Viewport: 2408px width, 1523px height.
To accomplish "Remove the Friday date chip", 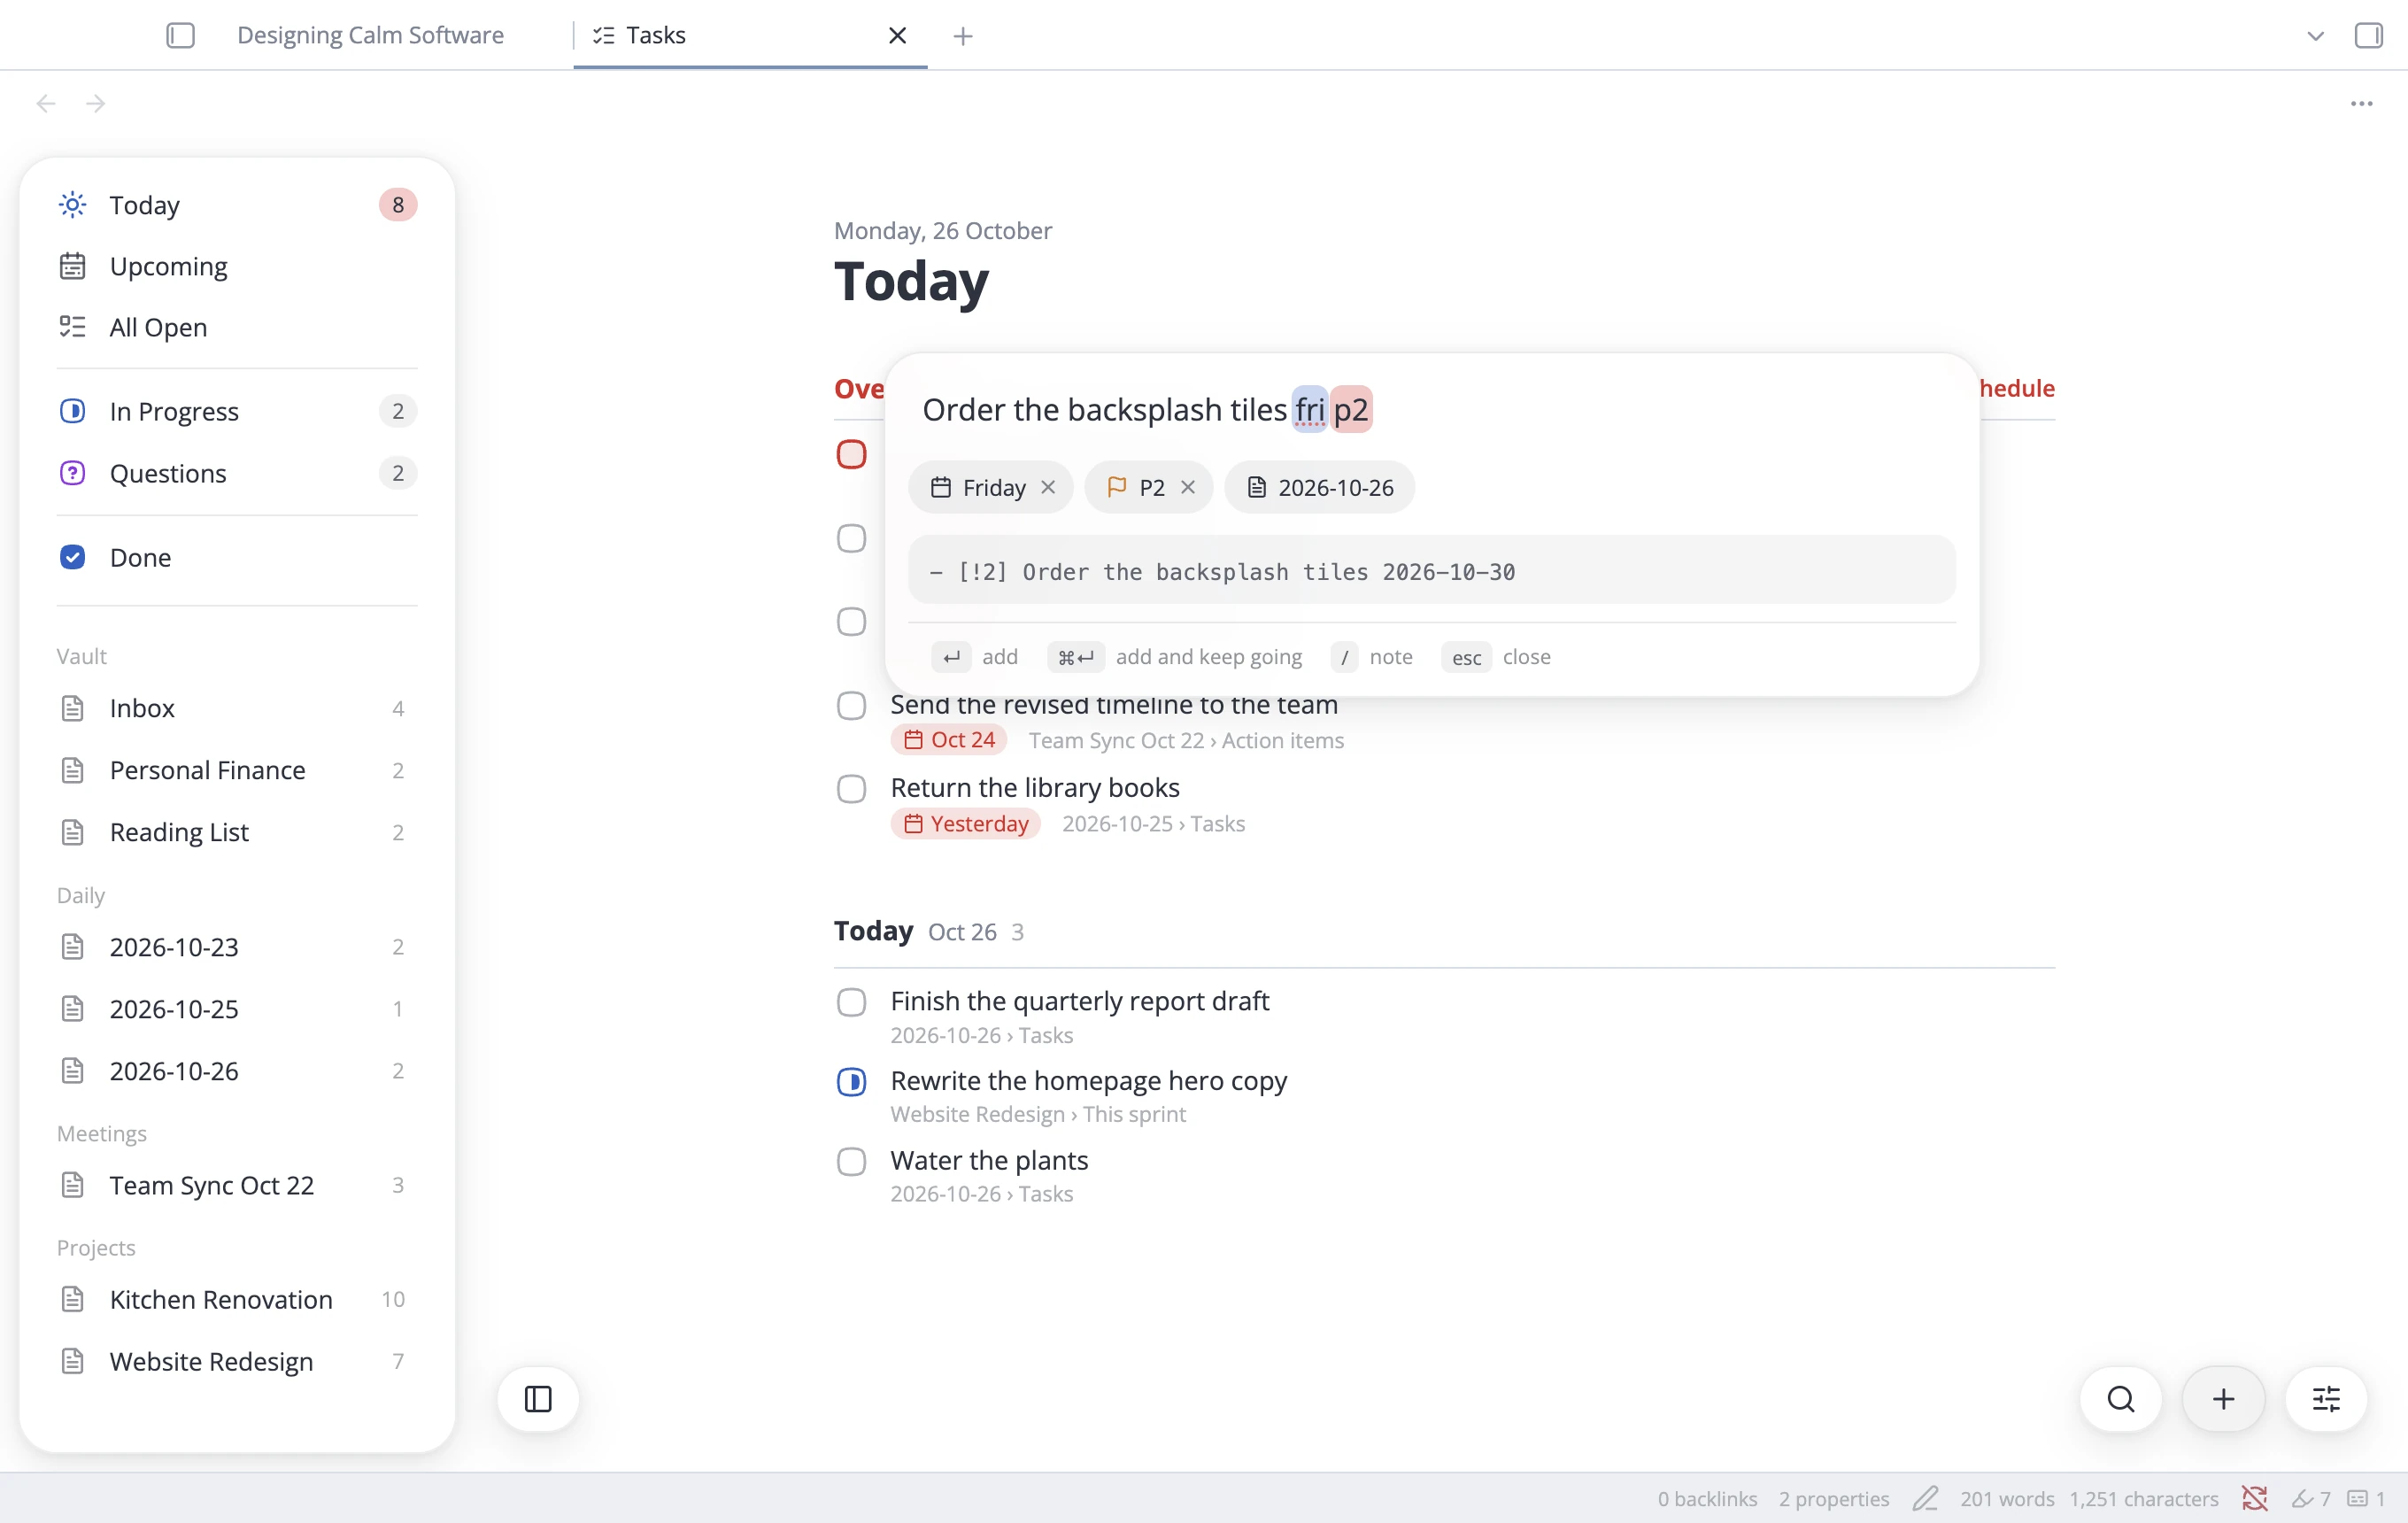I will point(1048,487).
